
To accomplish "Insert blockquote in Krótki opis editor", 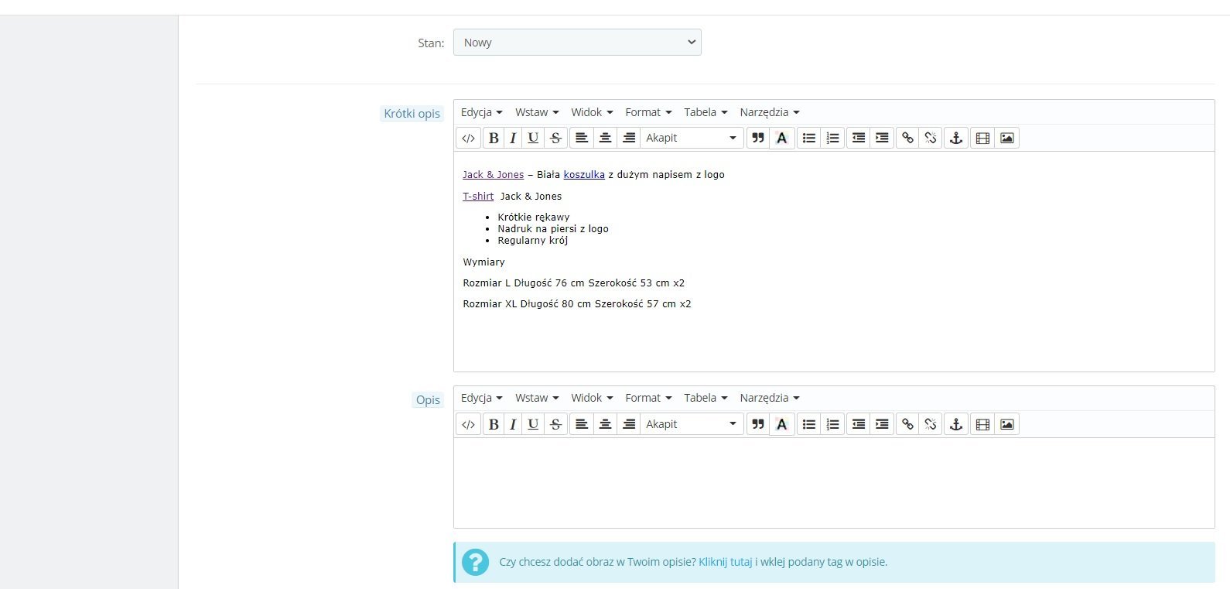I will (758, 138).
